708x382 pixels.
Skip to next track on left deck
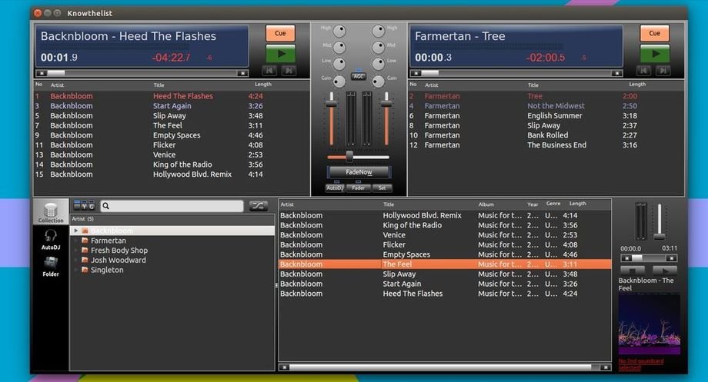[289, 71]
